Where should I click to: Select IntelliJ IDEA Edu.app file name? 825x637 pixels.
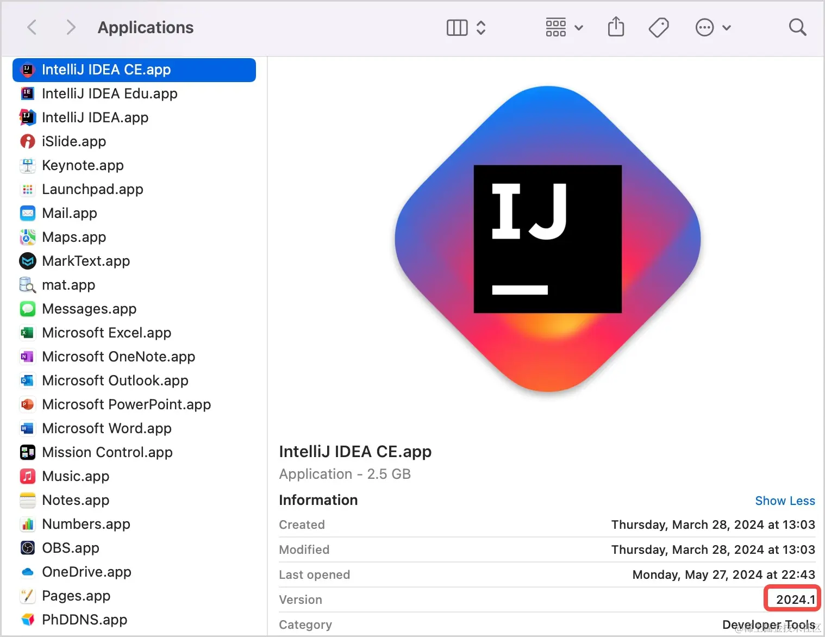110,93
